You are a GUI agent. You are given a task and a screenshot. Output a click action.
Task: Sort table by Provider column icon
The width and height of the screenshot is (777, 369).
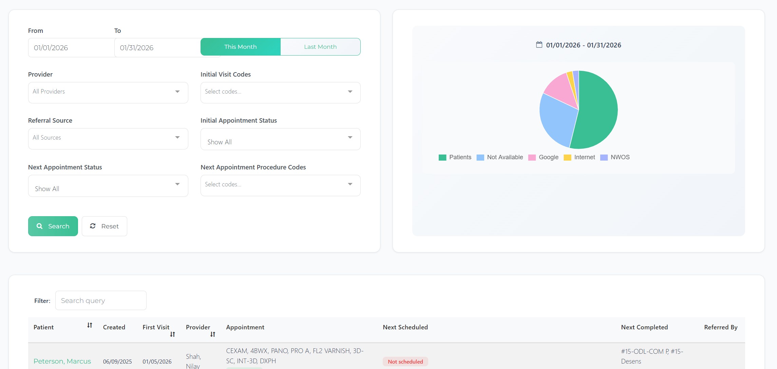tap(213, 334)
